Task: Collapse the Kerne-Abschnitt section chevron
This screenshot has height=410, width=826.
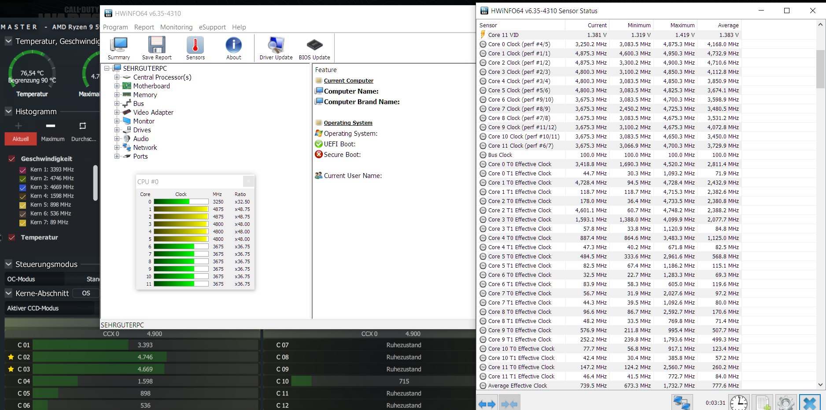Action: tap(8, 293)
